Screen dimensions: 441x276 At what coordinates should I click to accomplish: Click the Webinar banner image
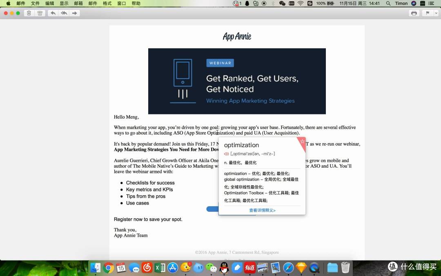coord(237,81)
